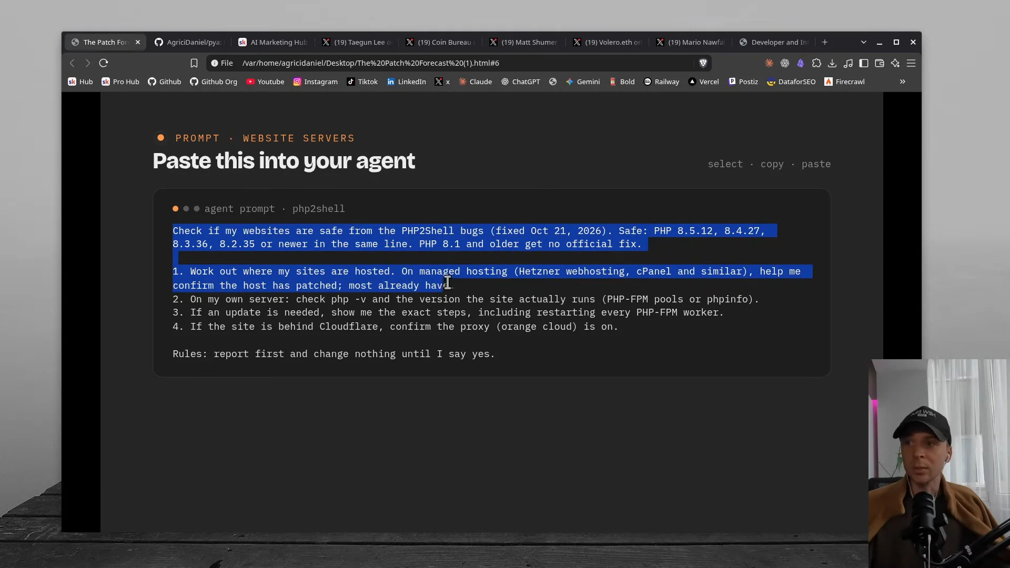Open the Claude extension icon in toolbar

[x=769, y=63]
